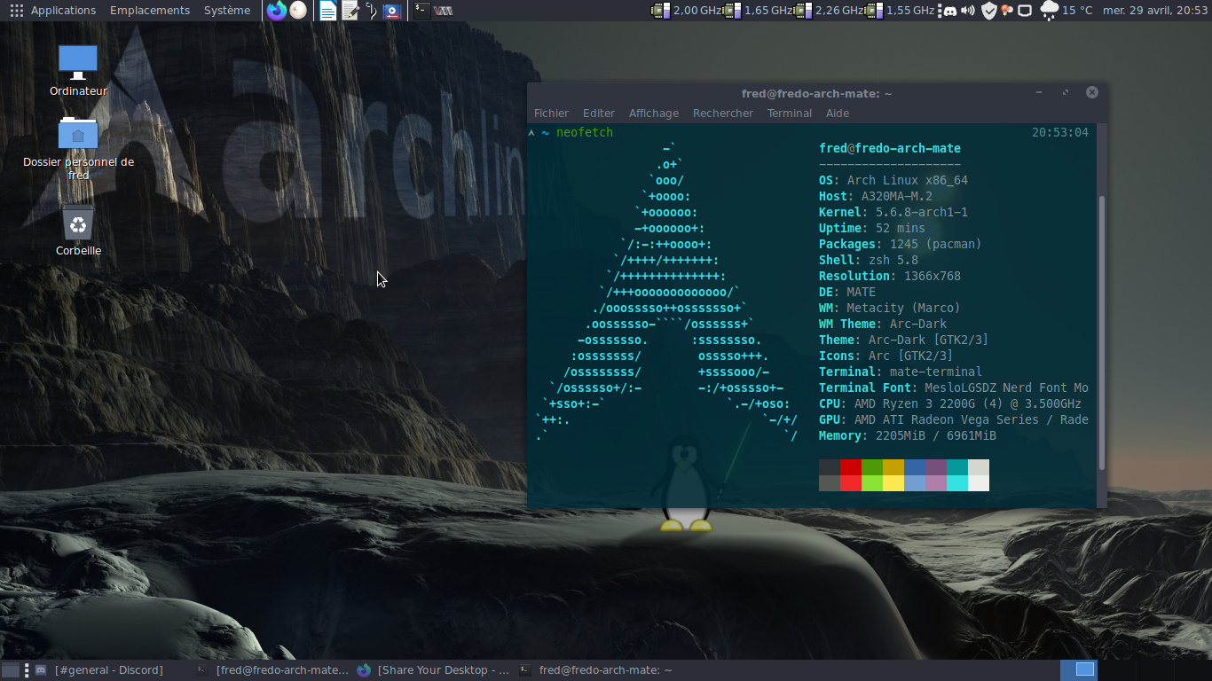Open the blue document writer launcher
The height and width of the screenshot is (681, 1212).
[328, 11]
